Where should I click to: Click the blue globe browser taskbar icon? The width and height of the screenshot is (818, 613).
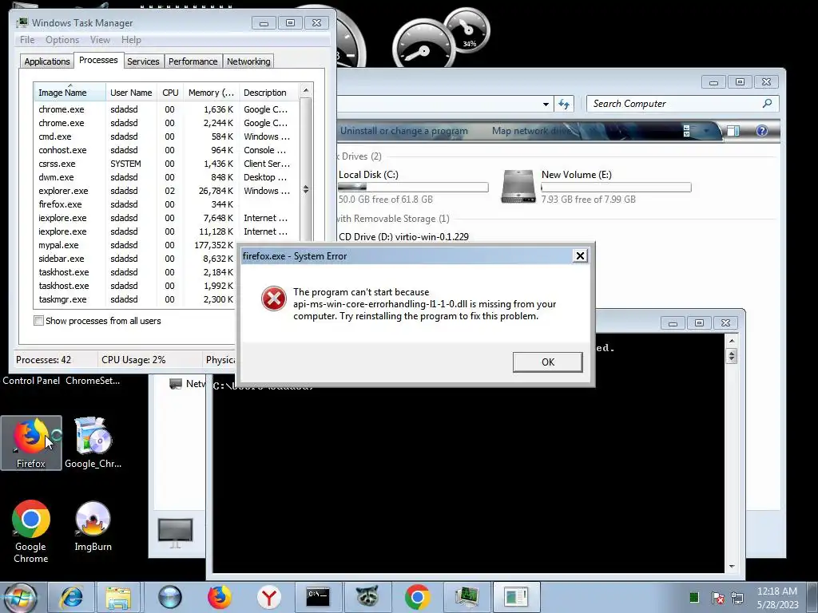(x=170, y=597)
